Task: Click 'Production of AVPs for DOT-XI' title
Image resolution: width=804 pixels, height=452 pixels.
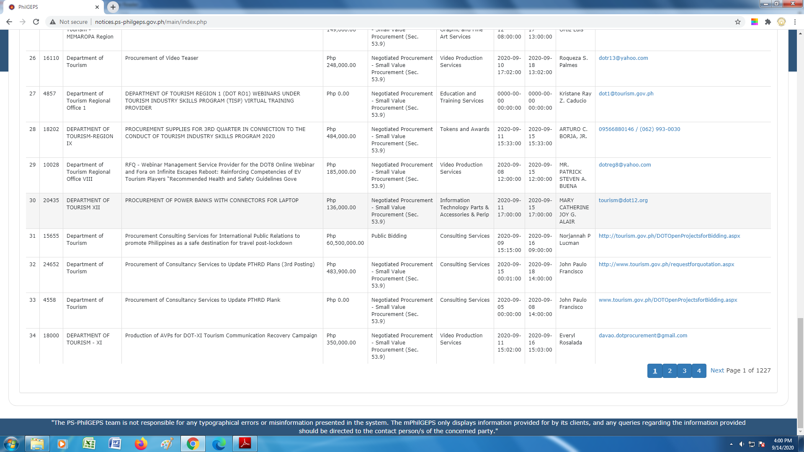Action: (x=221, y=336)
